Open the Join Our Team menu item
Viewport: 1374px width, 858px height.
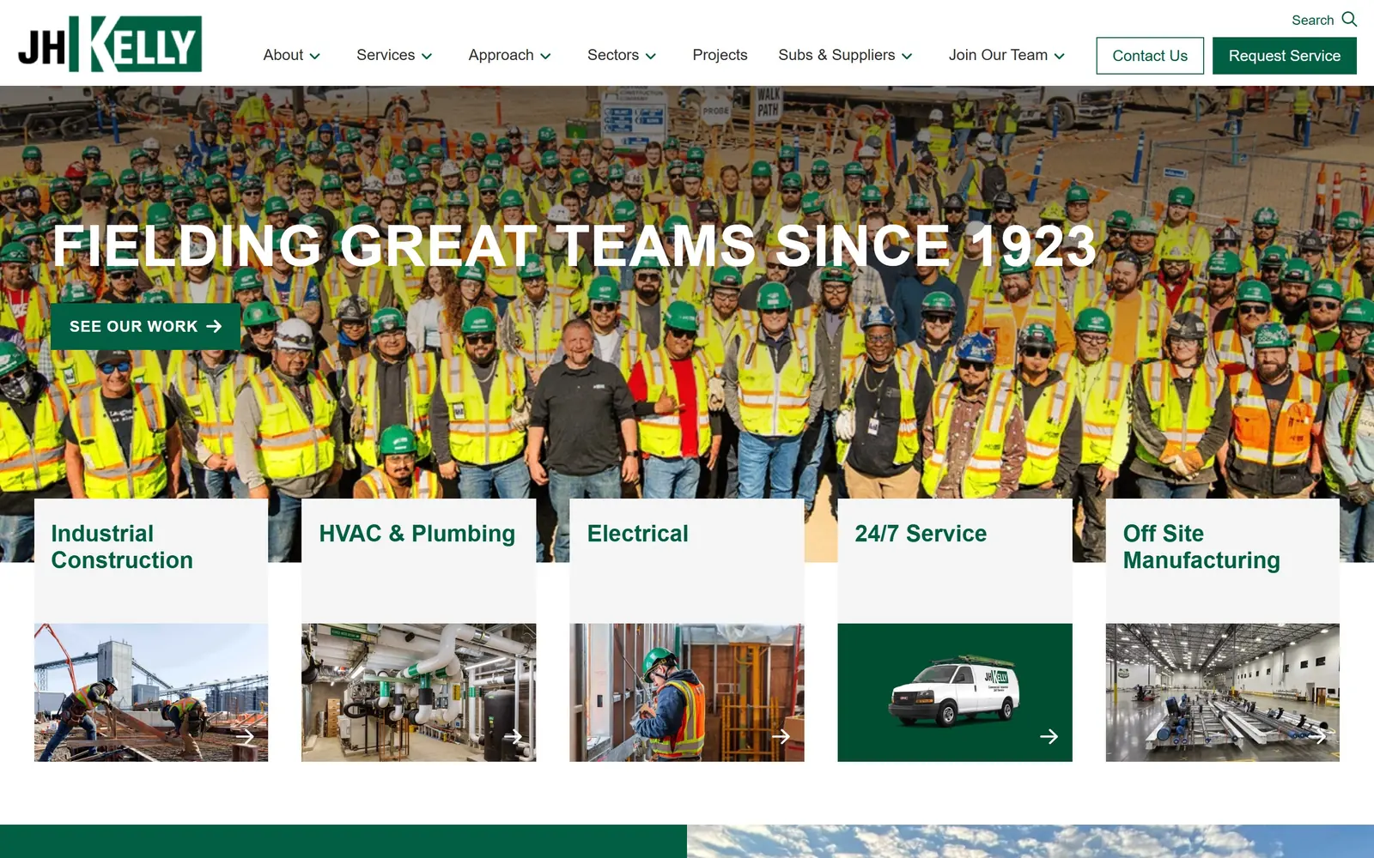click(998, 55)
